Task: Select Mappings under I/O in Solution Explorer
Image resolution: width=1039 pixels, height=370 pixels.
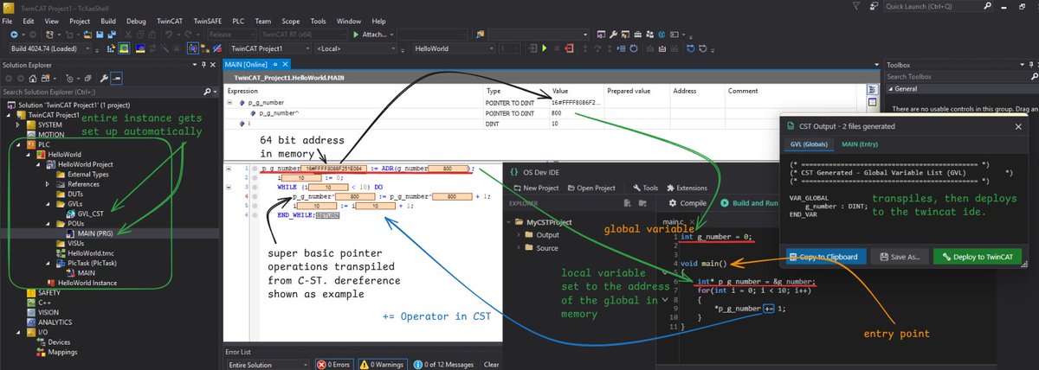Action: pos(55,352)
